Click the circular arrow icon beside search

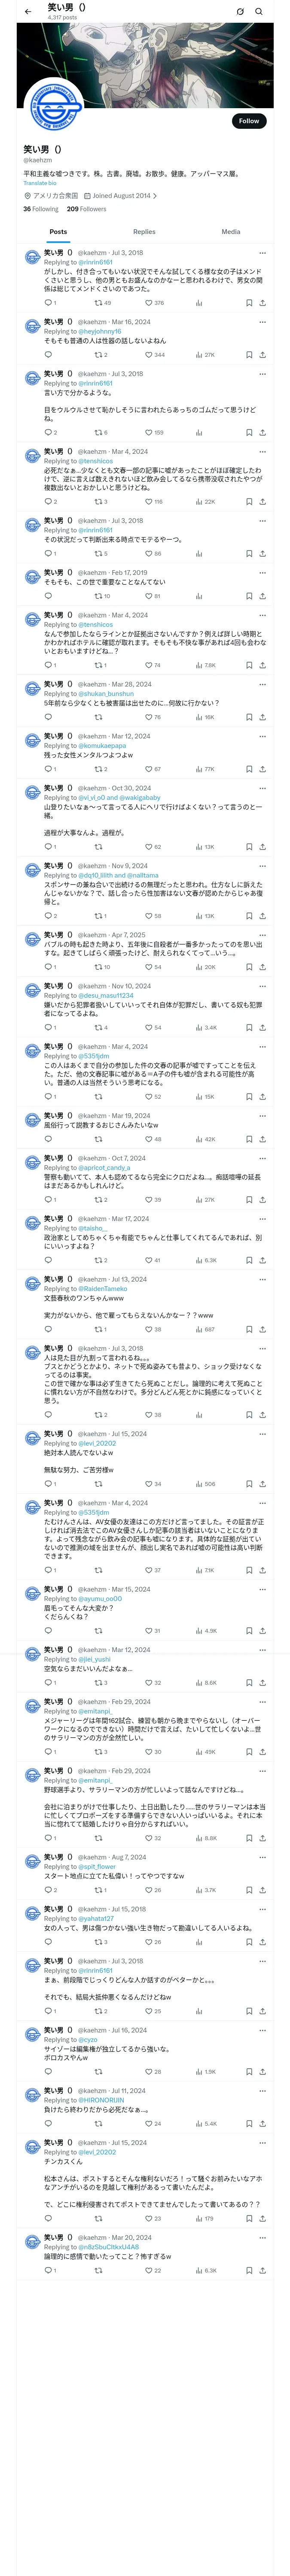click(x=240, y=12)
